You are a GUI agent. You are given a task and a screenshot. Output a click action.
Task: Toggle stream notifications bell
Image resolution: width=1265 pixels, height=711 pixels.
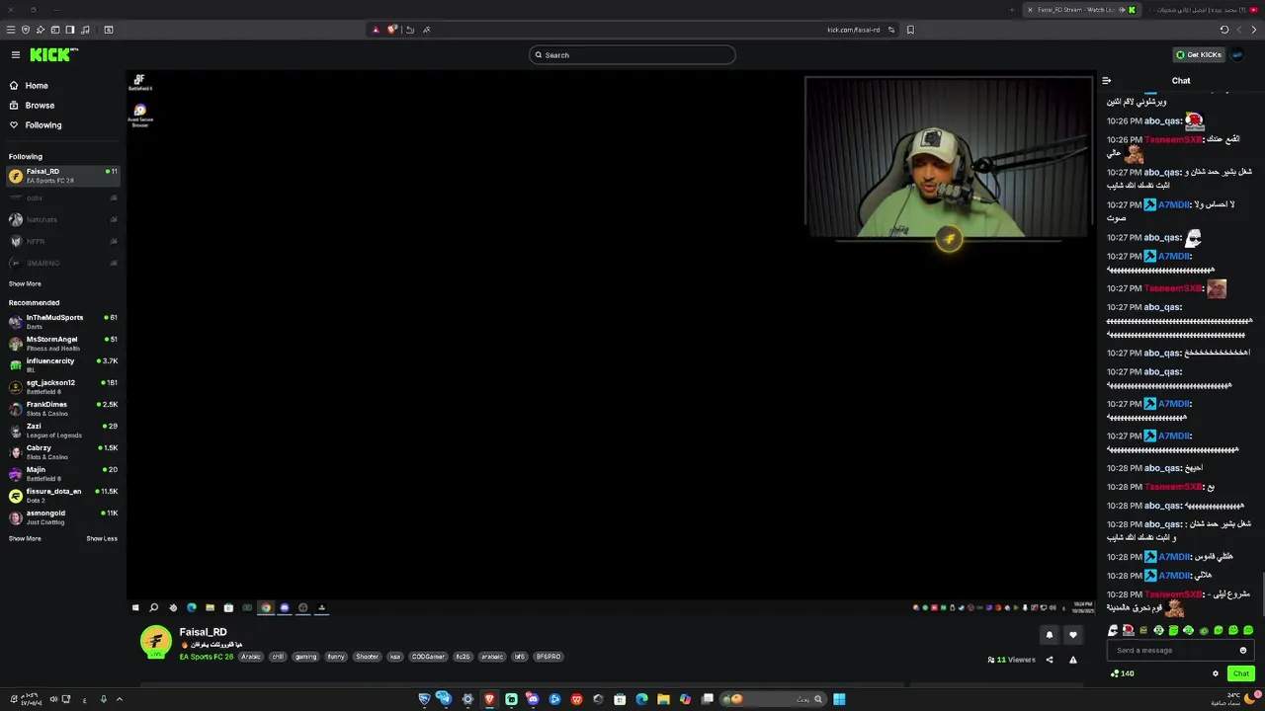1050,635
